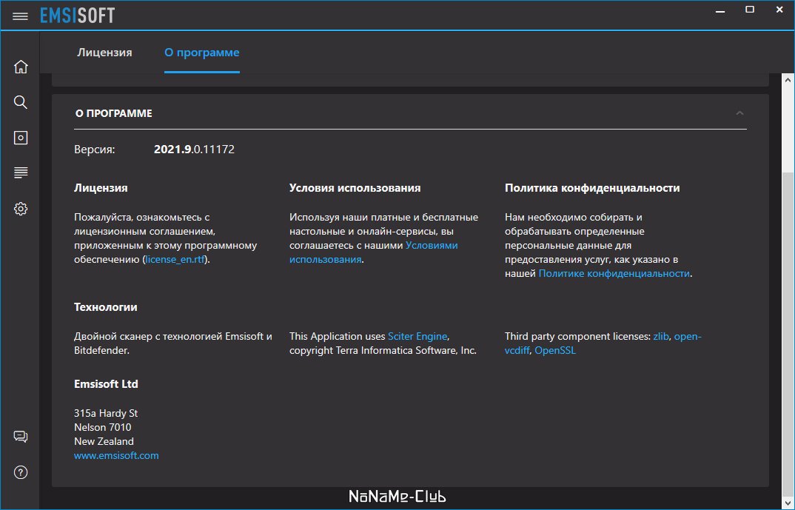Click the Emsisoft Ltd heading
This screenshot has height=510, width=795.
coord(106,383)
